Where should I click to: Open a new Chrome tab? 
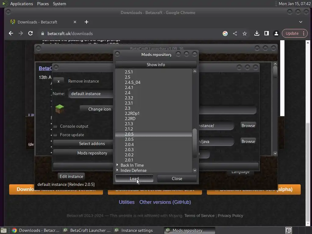[x=86, y=22]
